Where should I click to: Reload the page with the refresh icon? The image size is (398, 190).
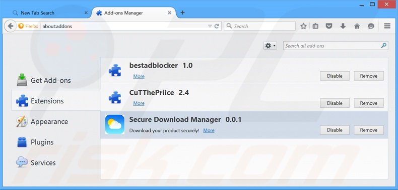click(217, 26)
